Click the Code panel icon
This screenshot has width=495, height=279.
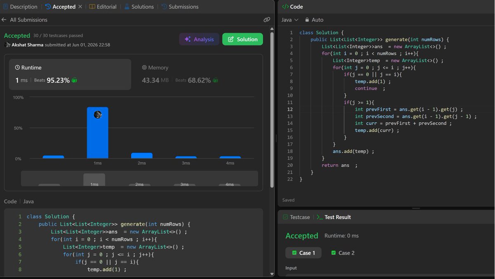[285, 7]
